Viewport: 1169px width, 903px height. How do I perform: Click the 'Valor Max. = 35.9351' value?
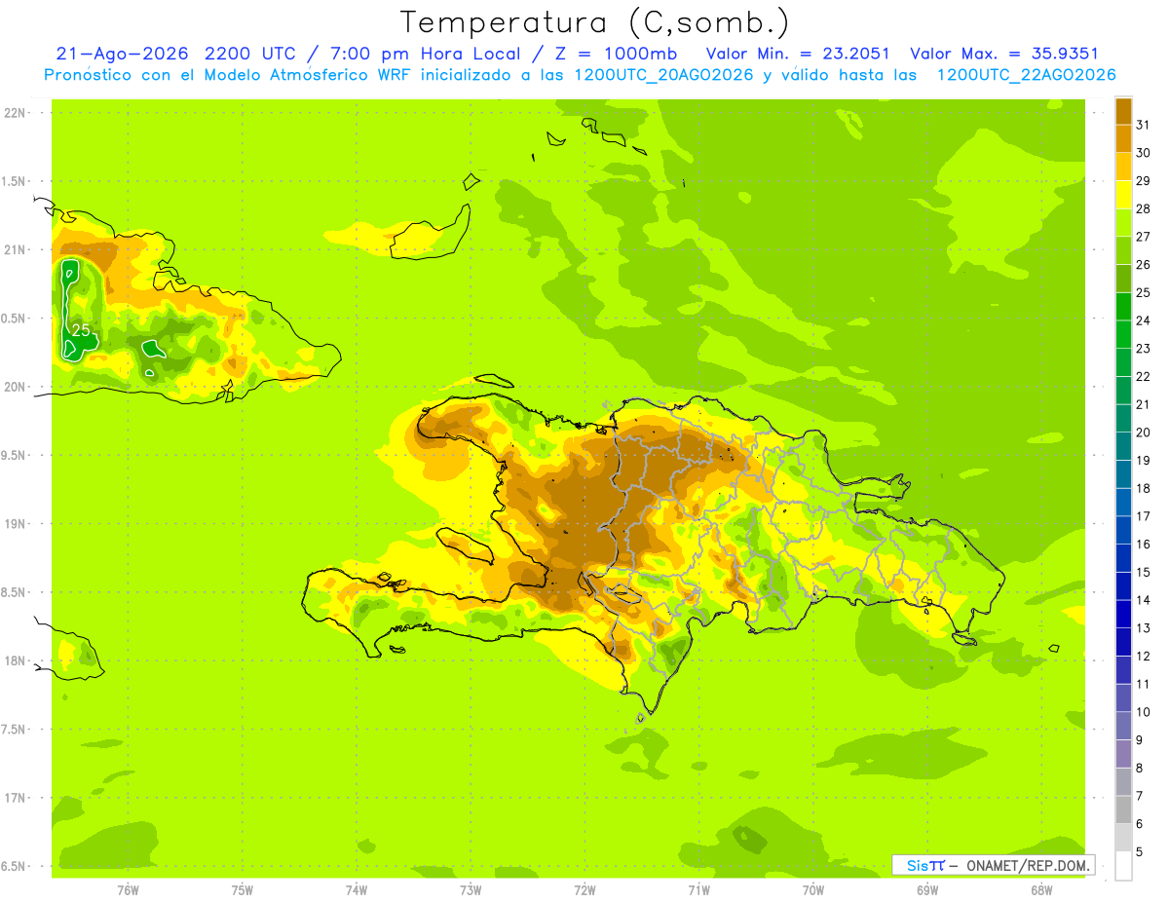1004,54
